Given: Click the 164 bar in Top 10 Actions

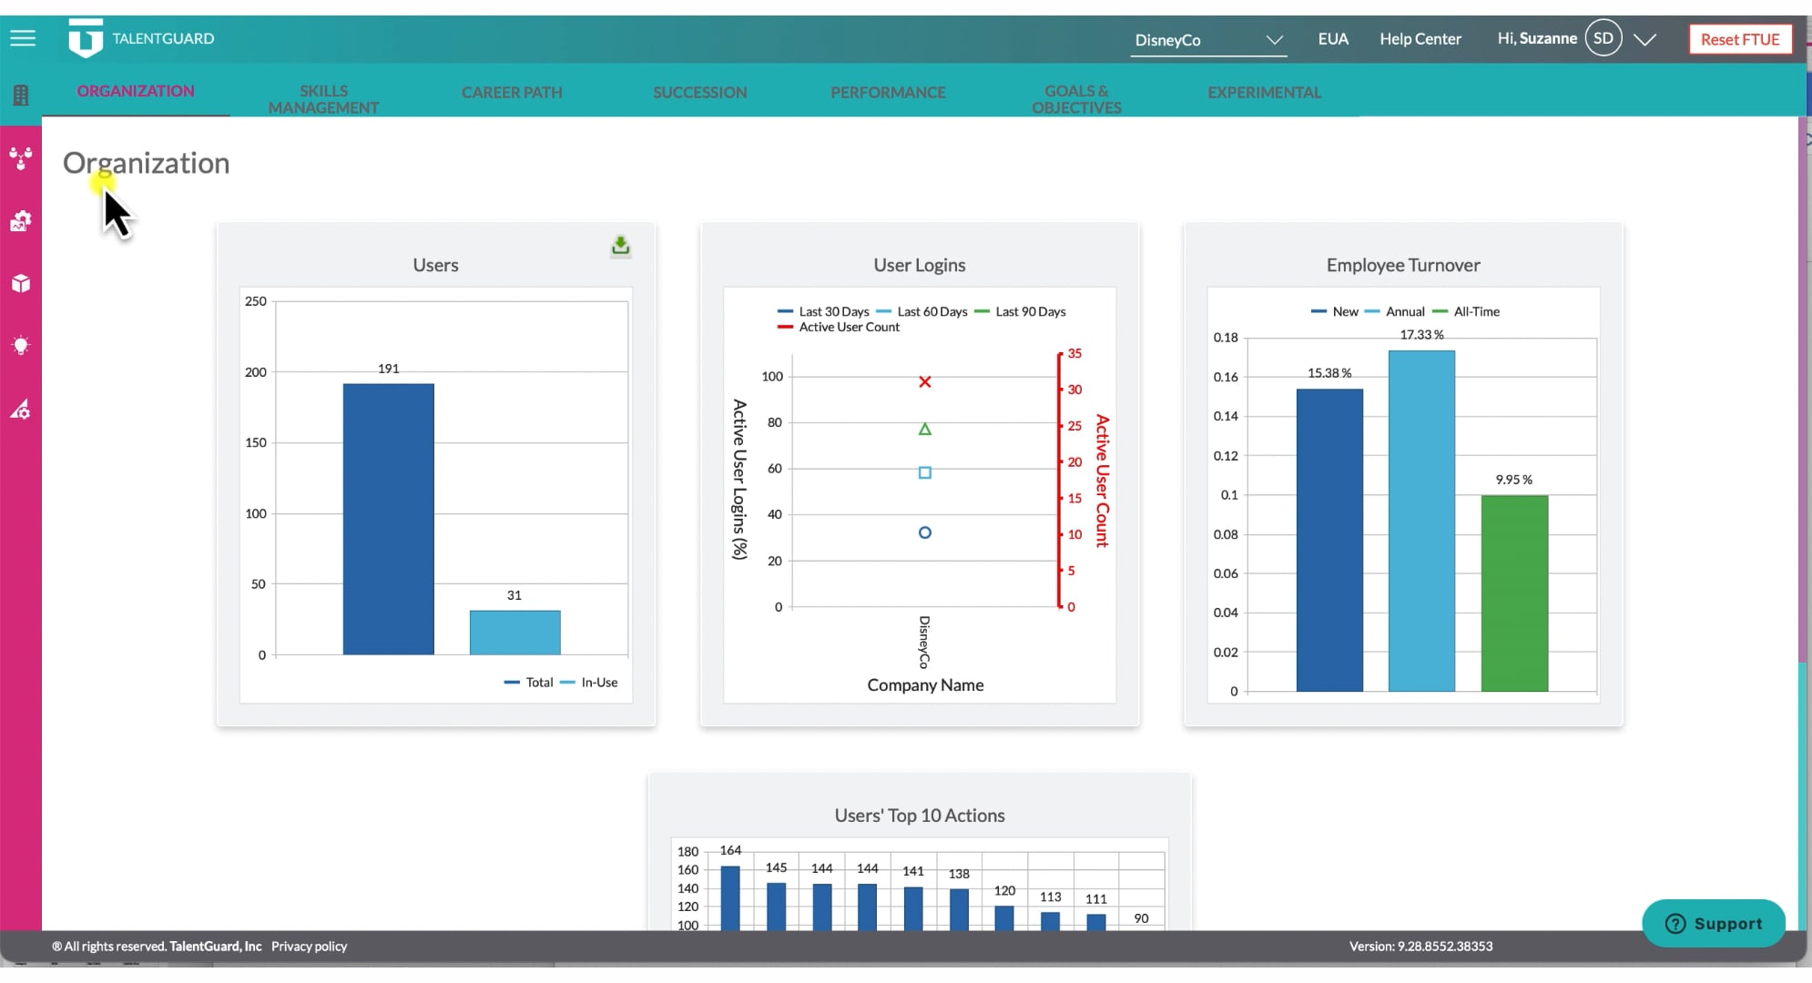Looking at the screenshot, I should 730,897.
